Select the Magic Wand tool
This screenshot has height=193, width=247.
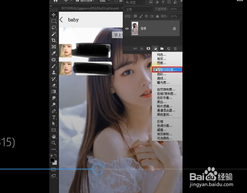[54, 34]
